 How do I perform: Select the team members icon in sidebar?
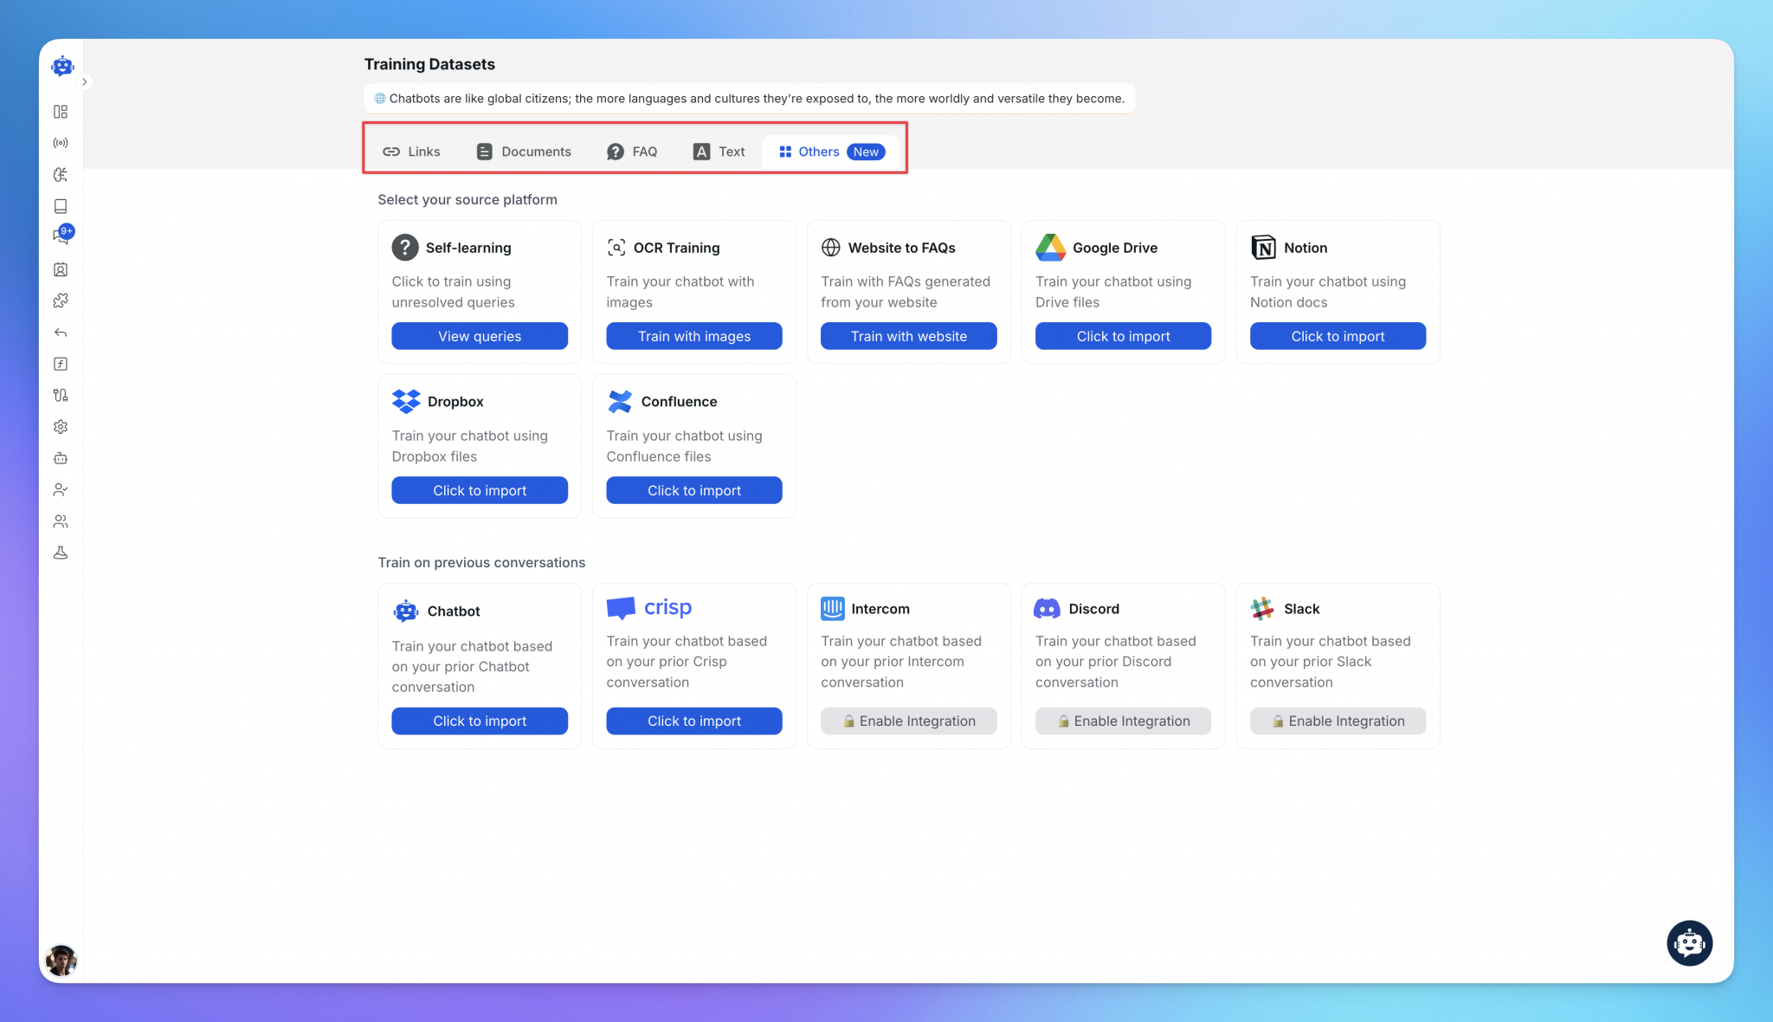pos(61,521)
